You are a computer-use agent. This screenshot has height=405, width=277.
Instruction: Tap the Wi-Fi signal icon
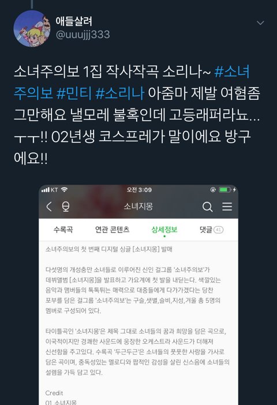tap(64, 190)
